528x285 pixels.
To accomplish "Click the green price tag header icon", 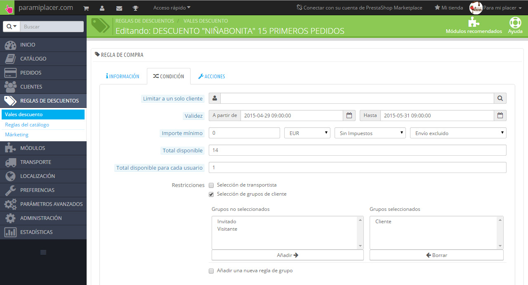I will point(100,26).
